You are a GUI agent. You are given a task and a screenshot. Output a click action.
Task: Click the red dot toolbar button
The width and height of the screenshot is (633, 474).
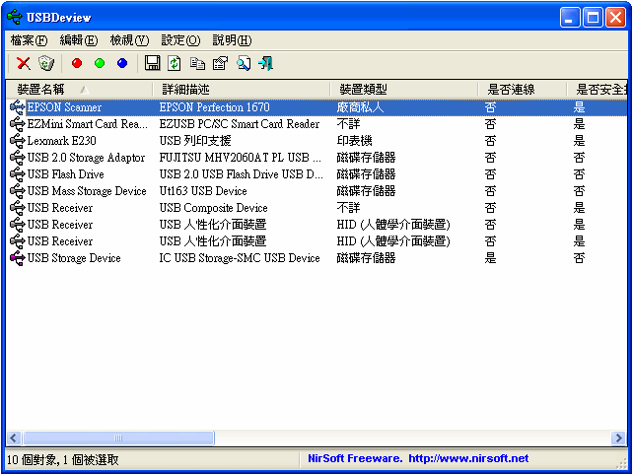tap(77, 63)
